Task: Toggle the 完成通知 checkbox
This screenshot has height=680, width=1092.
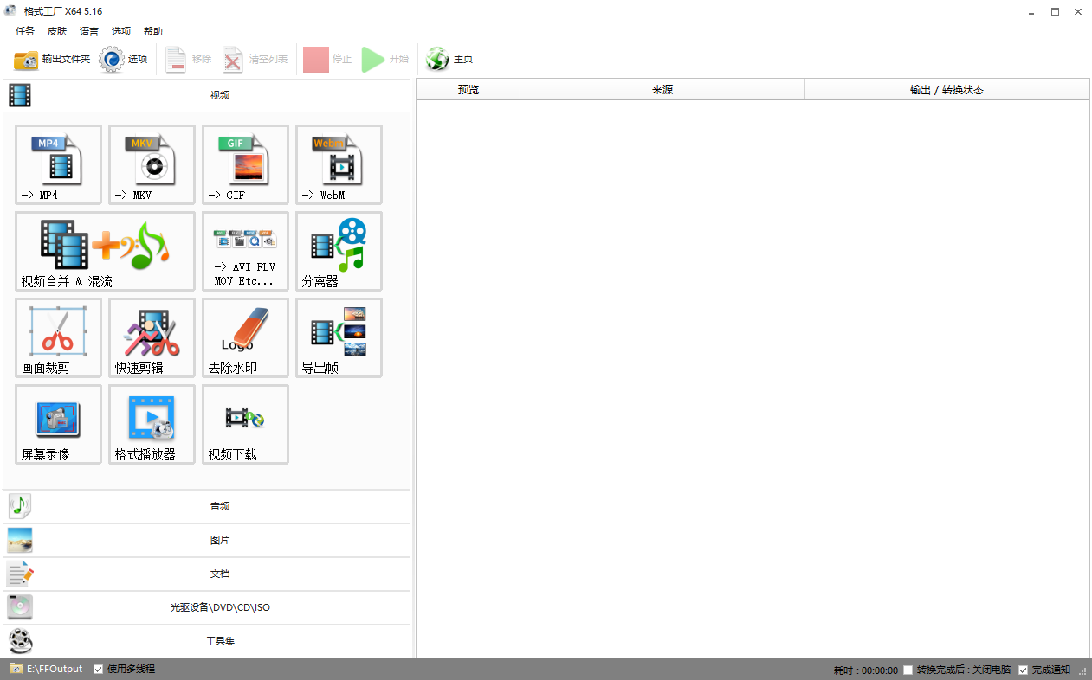Action: 1024,670
